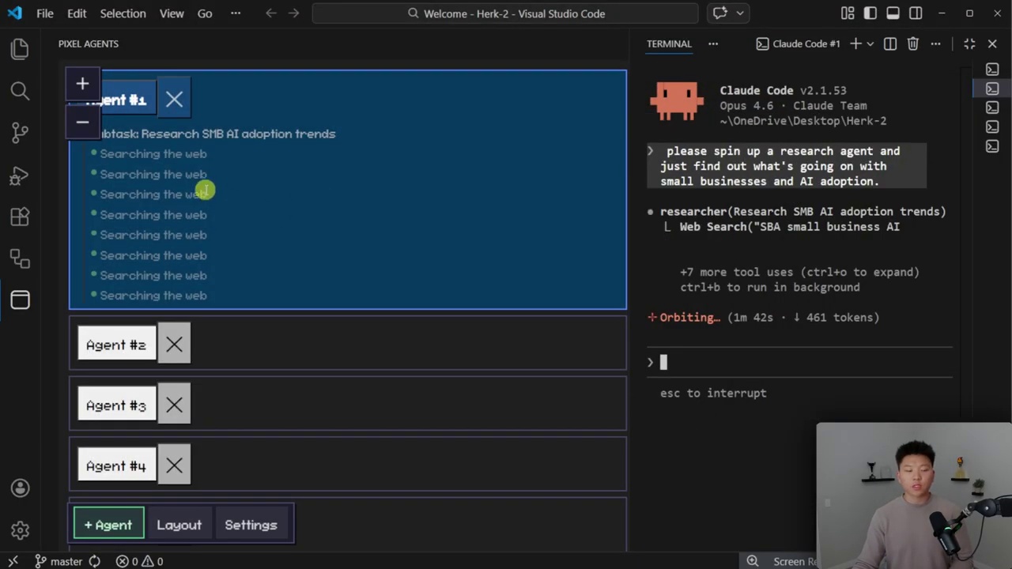This screenshot has width=1012, height=569.
Task: Open the Layout button
Action: tap(179, 525)
